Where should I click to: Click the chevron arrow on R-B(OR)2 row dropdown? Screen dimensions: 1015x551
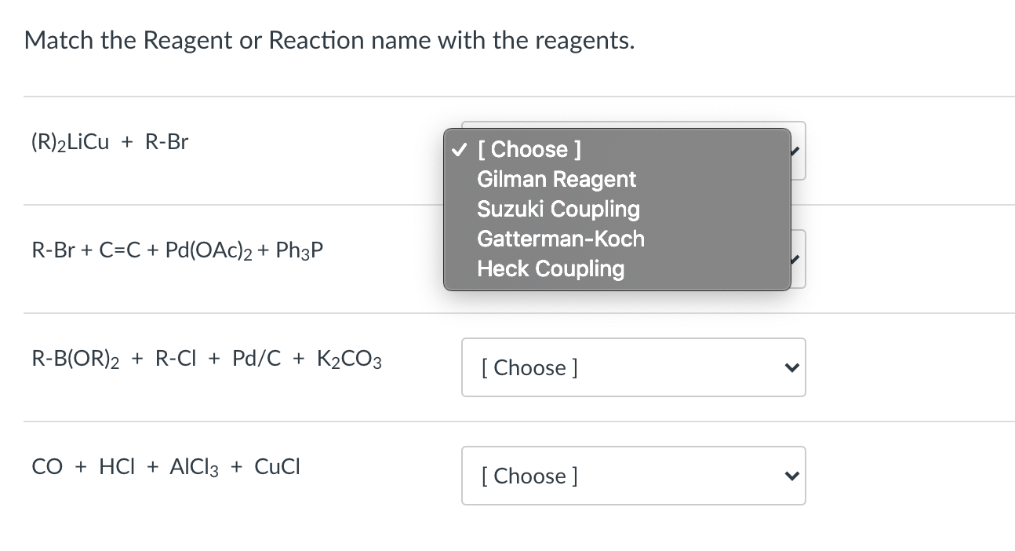[x=792, y=367]
